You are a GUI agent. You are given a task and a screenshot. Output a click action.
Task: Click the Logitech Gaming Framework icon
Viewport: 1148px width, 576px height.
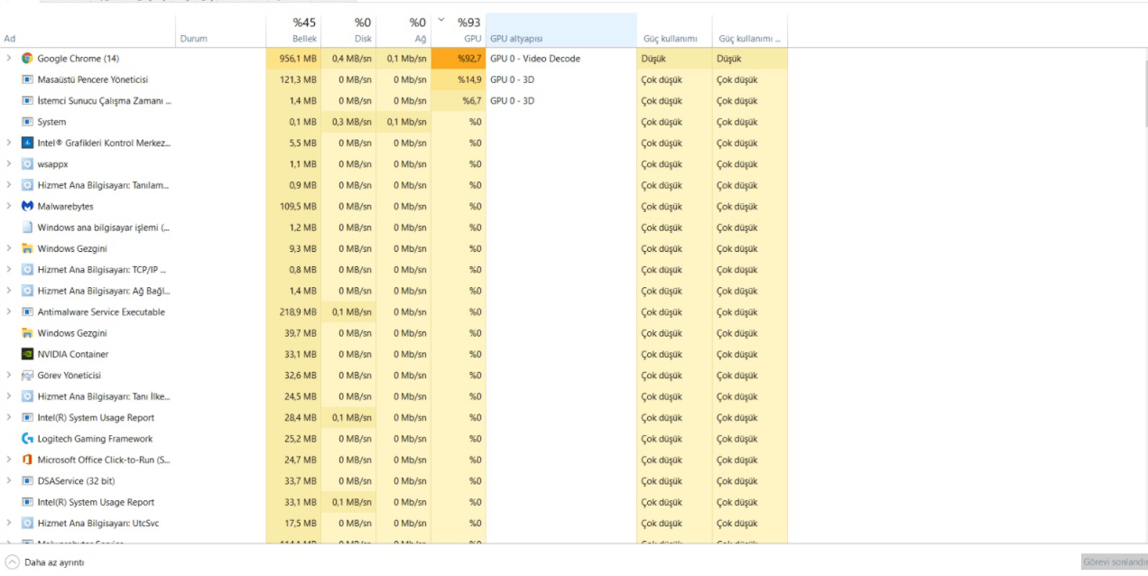(27, 439)
